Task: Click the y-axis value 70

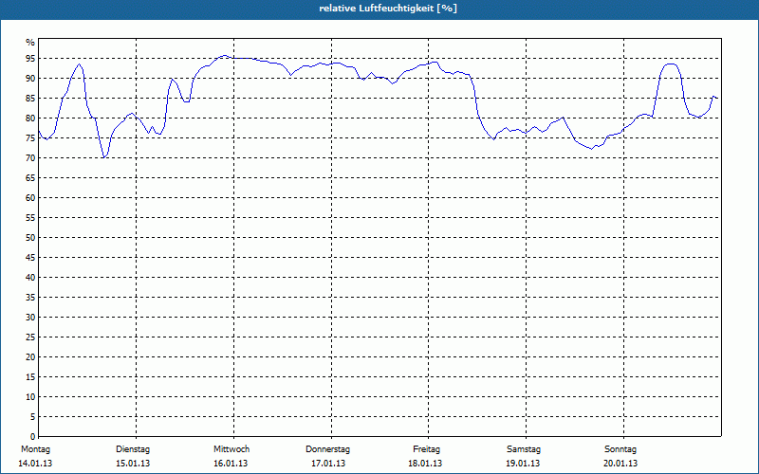Action: pyautogui.click(x=30, y=158)
